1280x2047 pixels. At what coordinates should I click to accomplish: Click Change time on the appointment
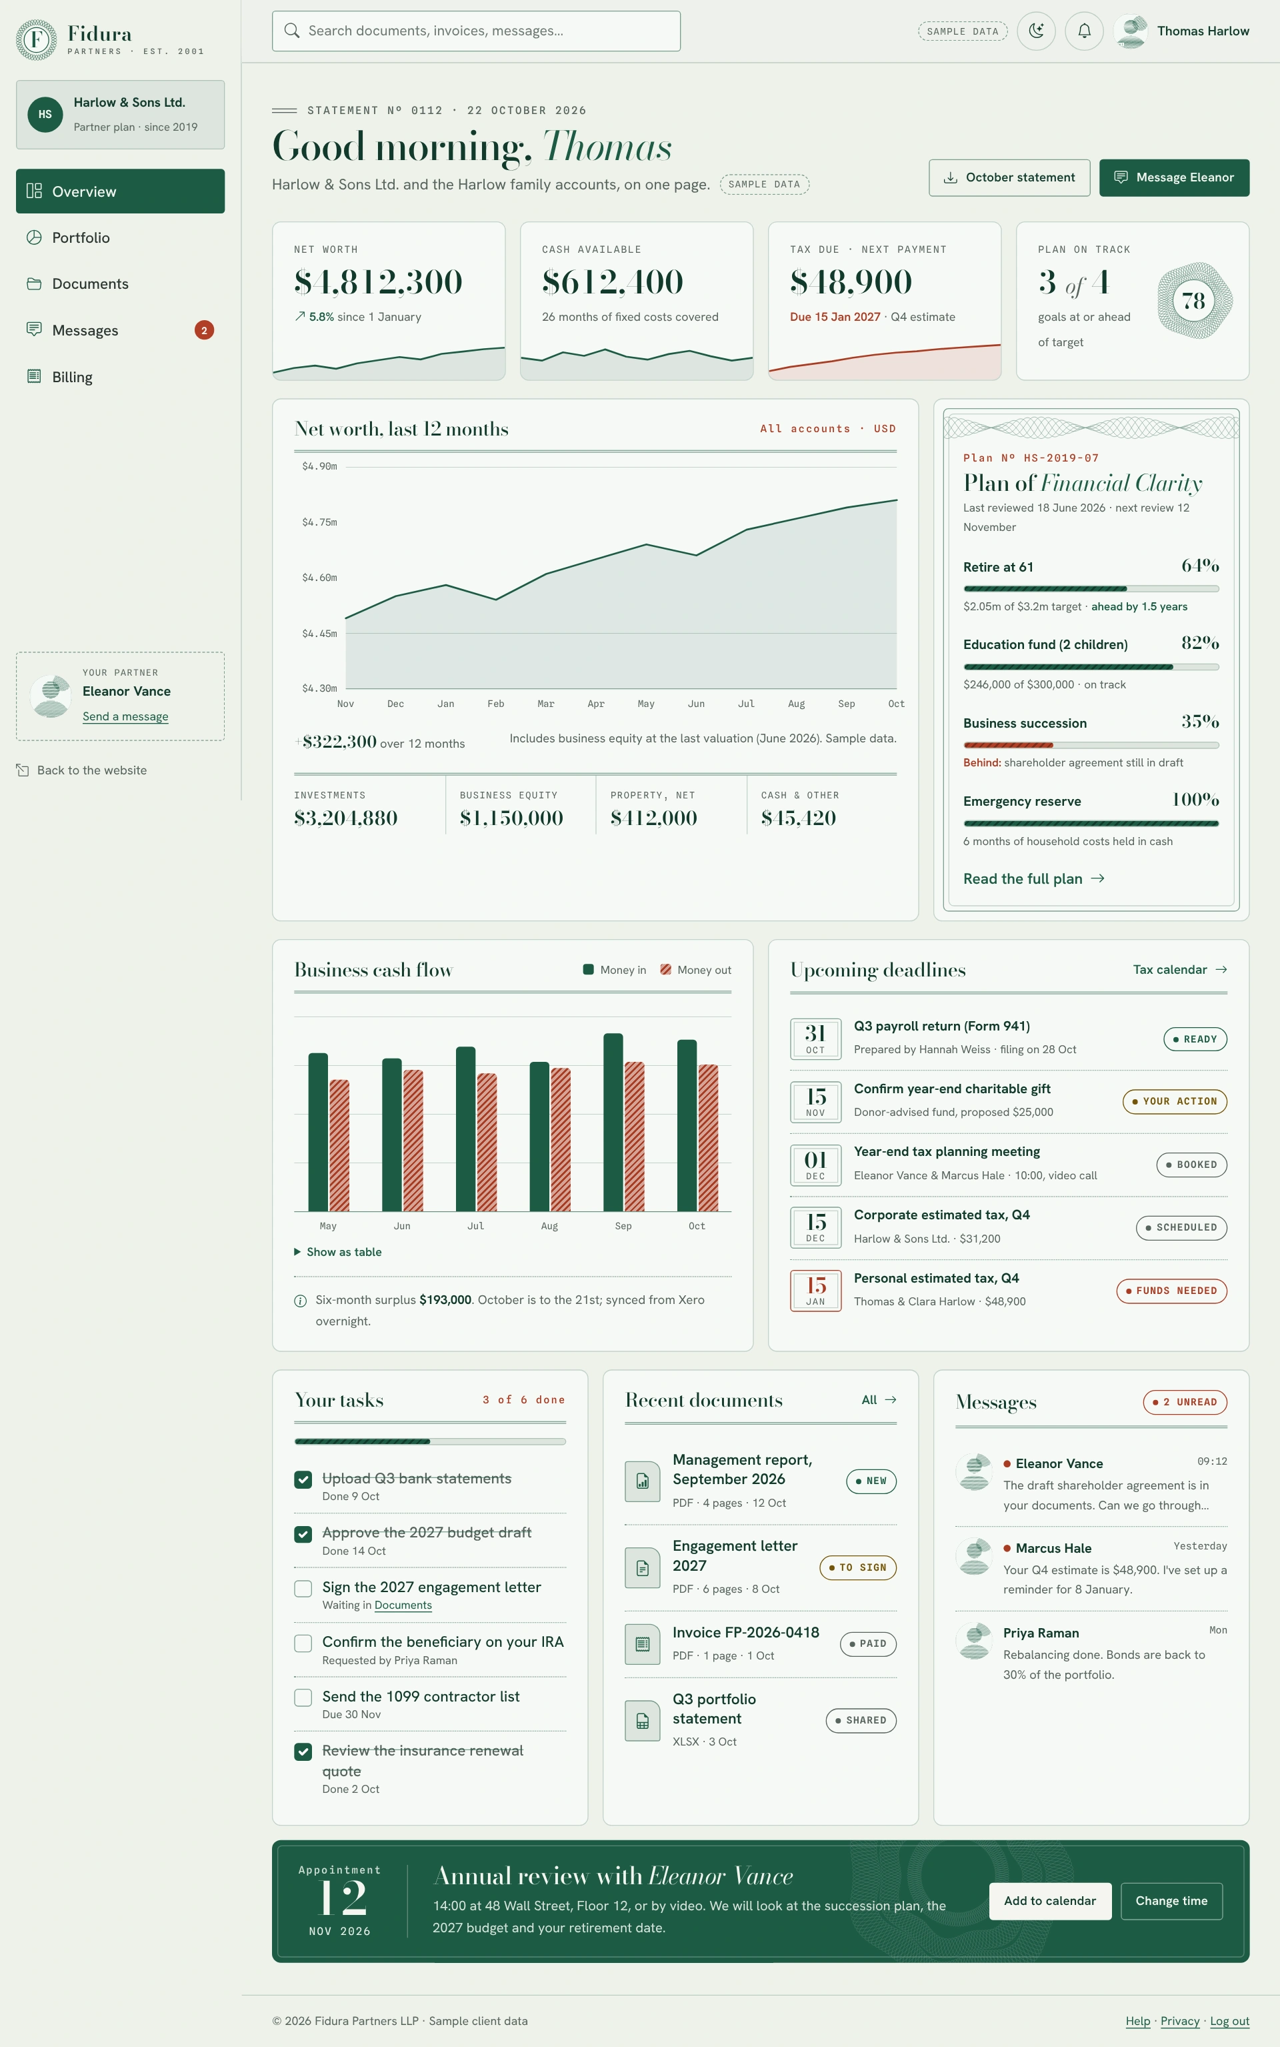pyautogui.click(x=1171, y=1900)
